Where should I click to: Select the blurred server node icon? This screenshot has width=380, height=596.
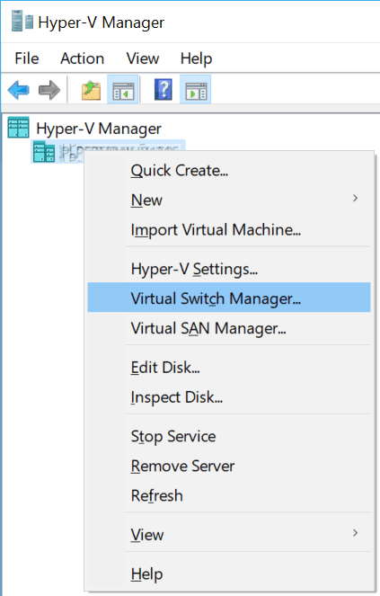[x=44, y=152]
